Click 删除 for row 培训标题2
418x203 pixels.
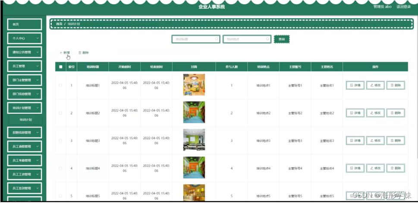pyautogui.click(x=396, y=113)
